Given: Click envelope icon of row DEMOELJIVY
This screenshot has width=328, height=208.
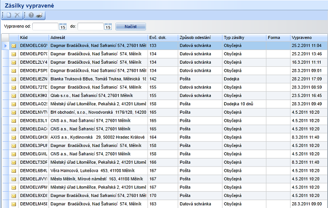Looking at the screenshot, I should [x=14, y=179].
